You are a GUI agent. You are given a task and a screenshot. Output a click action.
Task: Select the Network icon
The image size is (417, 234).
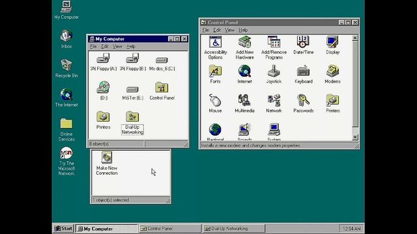coord(274,103)
